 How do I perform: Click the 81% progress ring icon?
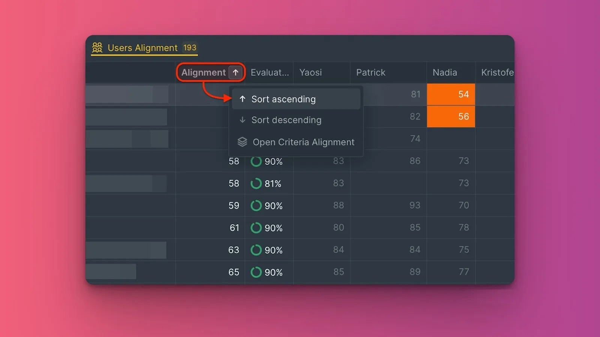(x=256, y=183)
